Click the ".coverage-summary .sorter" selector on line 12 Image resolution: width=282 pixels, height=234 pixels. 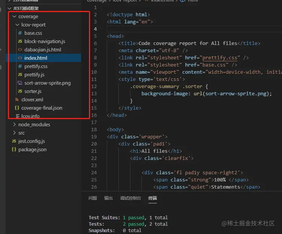tap(166, 86)
